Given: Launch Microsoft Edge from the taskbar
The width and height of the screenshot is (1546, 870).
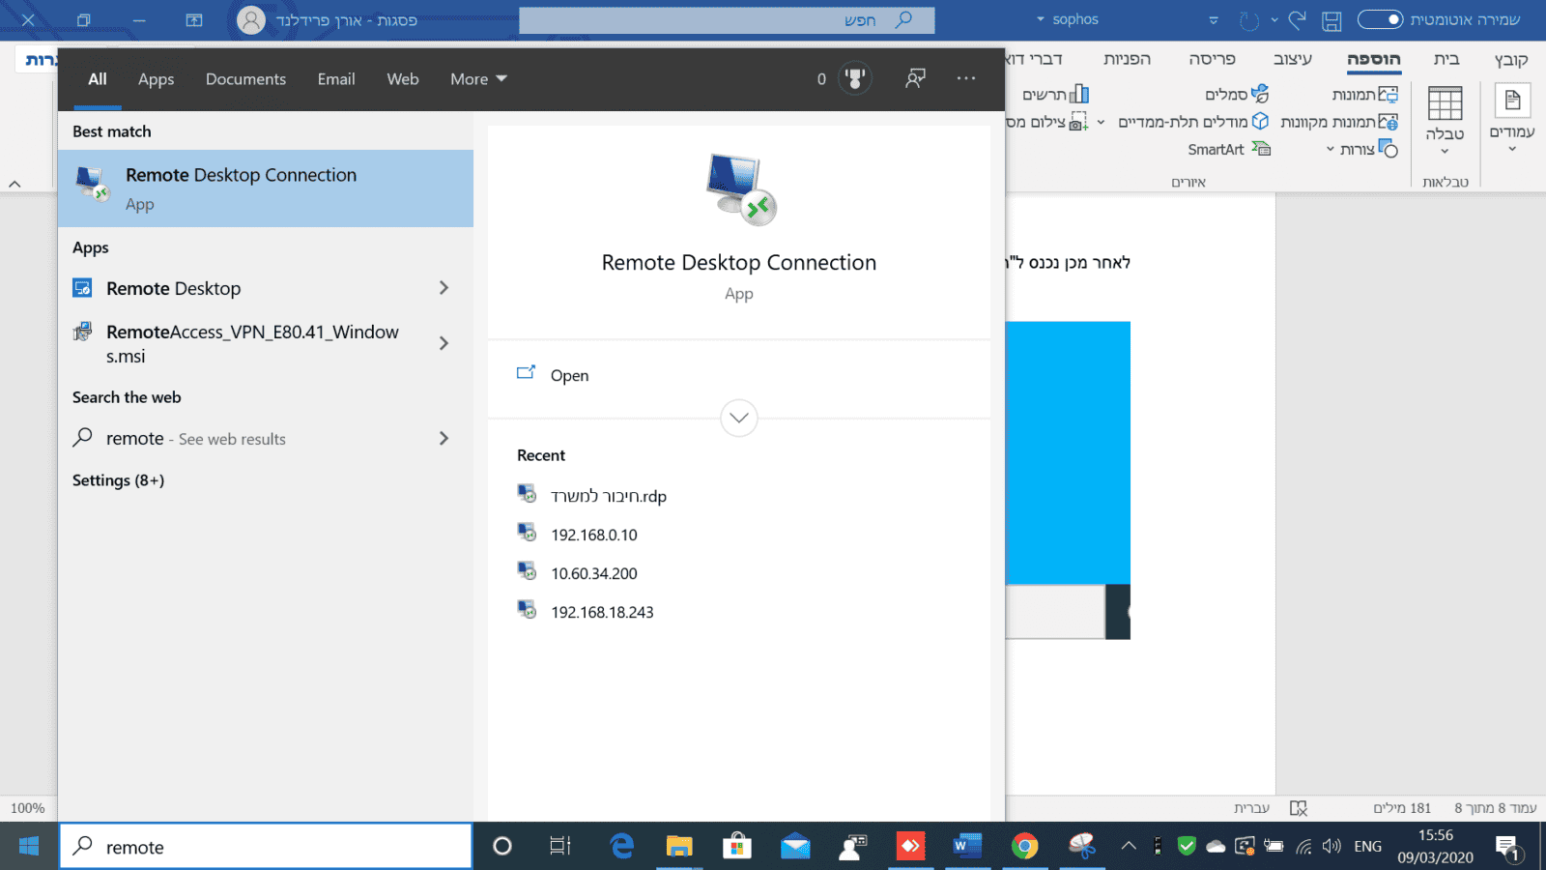Looking at the screenshot, I should 621,847.
